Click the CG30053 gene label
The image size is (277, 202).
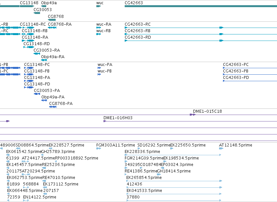[x=43, y=9]
